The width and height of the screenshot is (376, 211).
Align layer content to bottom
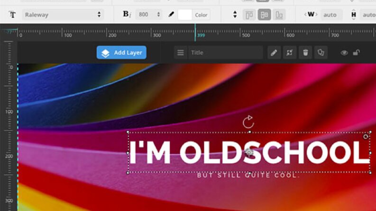point(279,15)
